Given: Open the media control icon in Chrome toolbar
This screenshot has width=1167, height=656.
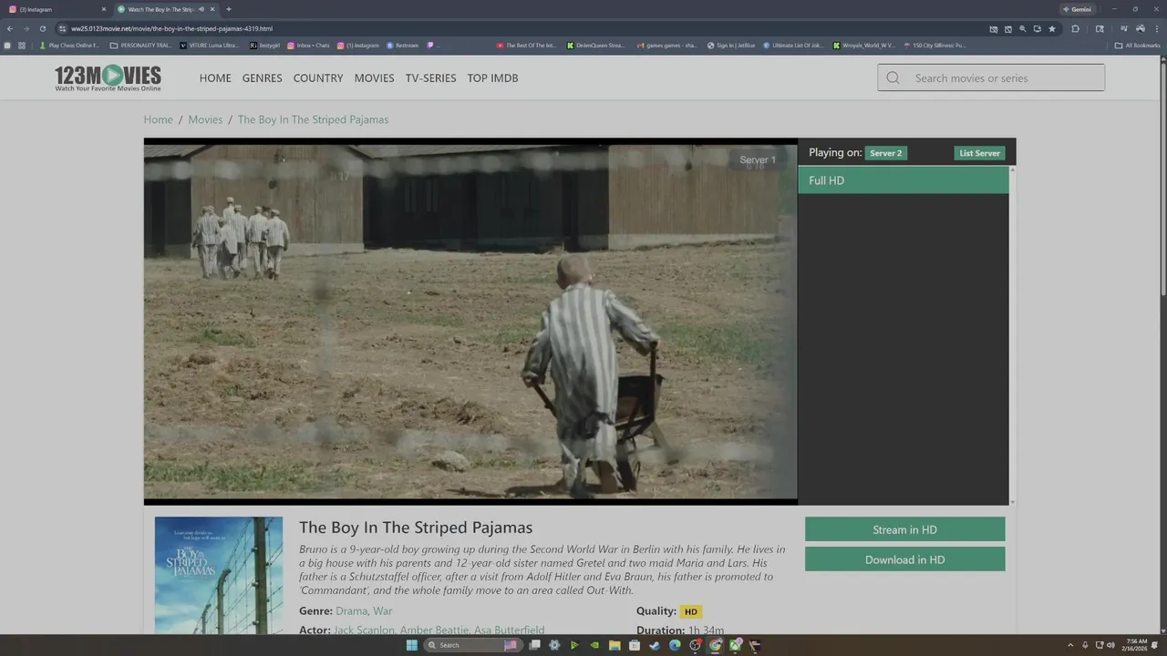Looking at the screenshot, I should click(x=1123, y=28).
